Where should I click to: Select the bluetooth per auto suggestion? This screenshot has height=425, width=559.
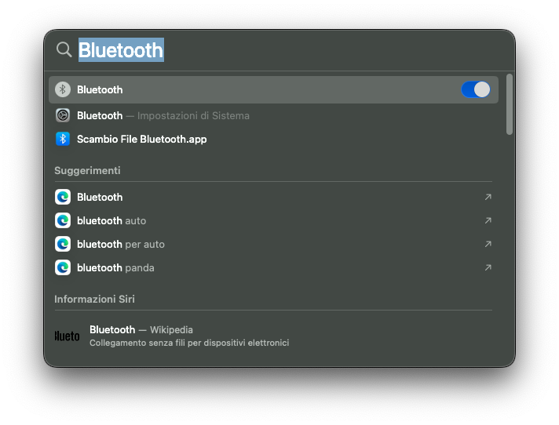point(121,244)
